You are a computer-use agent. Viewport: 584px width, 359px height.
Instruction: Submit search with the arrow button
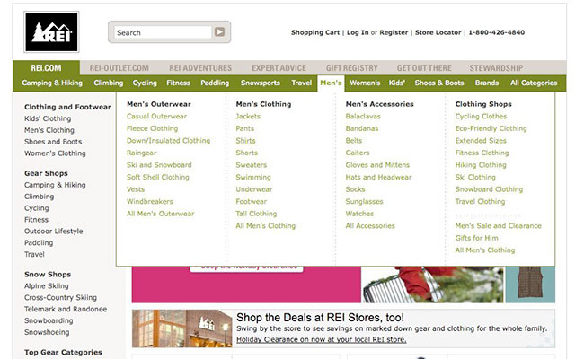(x=220, y=32)
